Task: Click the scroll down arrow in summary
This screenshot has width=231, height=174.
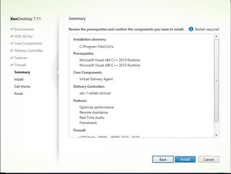Action: click(216, 135)
